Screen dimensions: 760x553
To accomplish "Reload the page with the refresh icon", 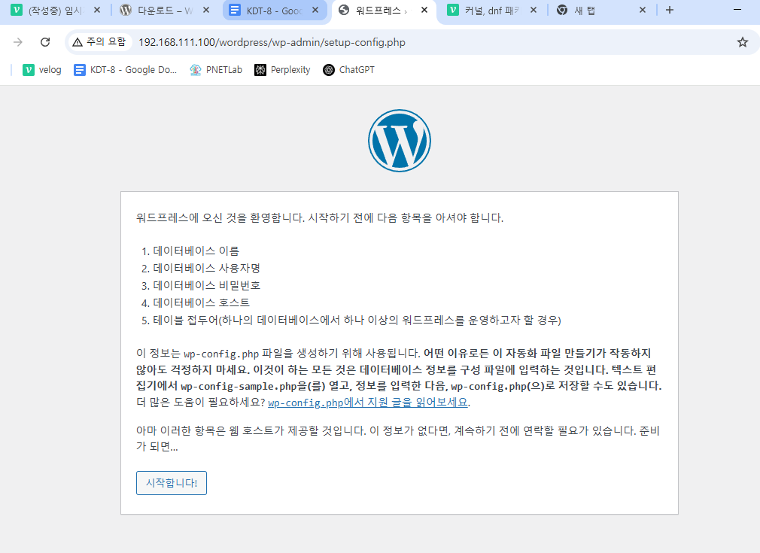I will pyautogui.click(x=45, y=42).
